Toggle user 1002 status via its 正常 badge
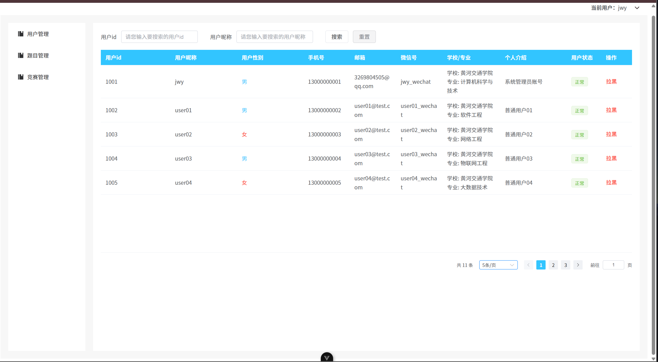 point(579,110)
